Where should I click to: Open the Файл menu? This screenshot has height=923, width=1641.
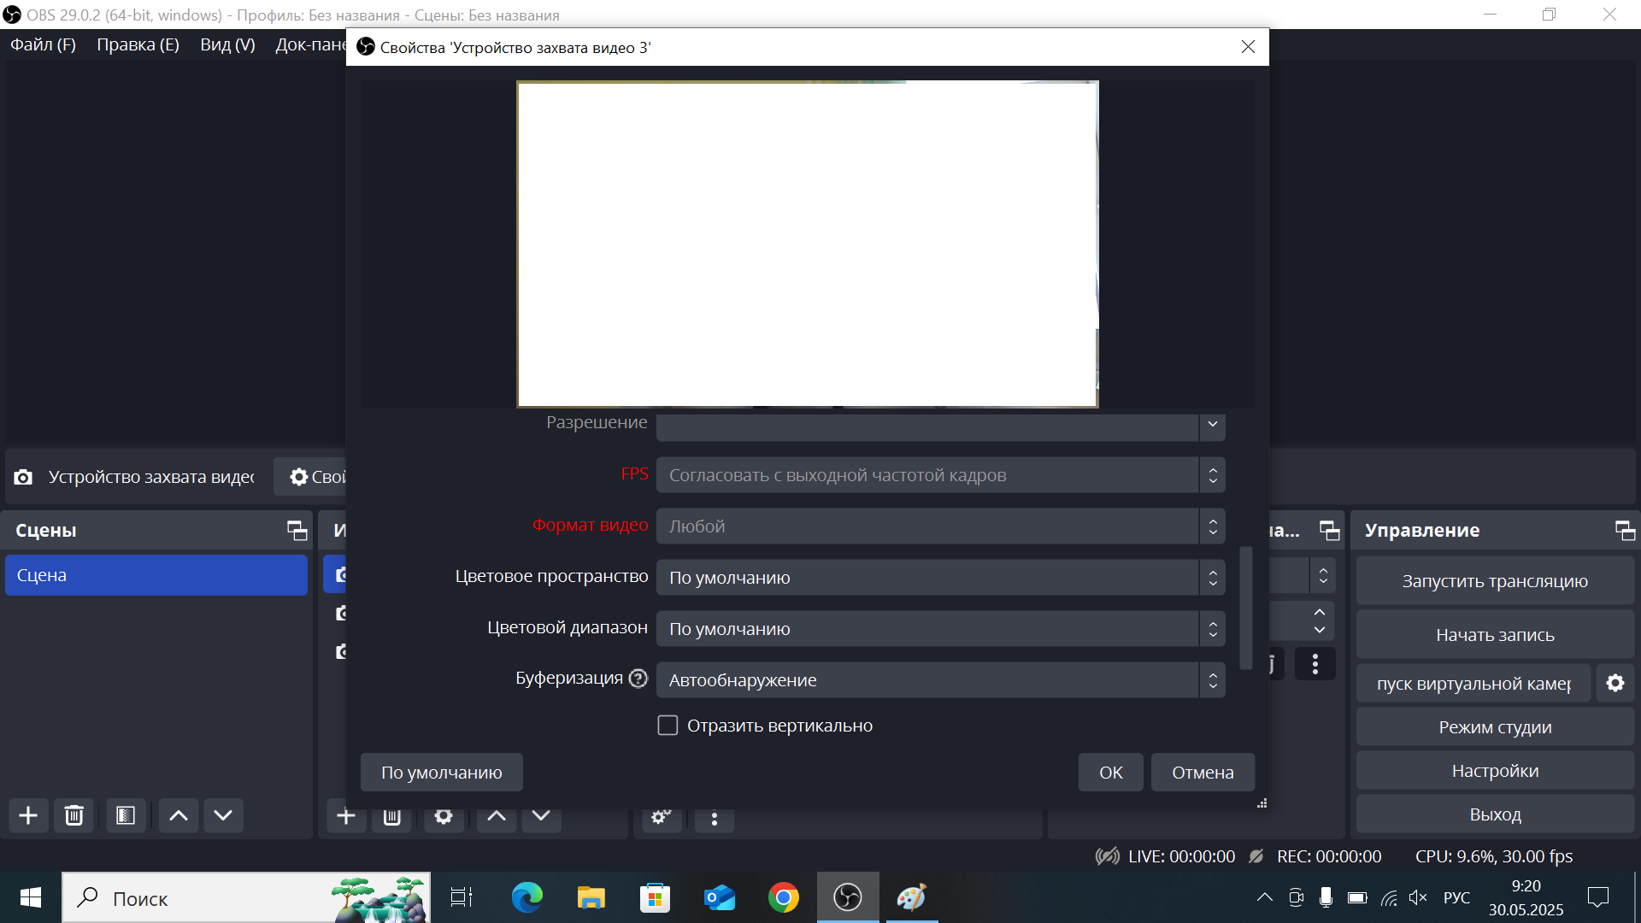pos(42,44)
